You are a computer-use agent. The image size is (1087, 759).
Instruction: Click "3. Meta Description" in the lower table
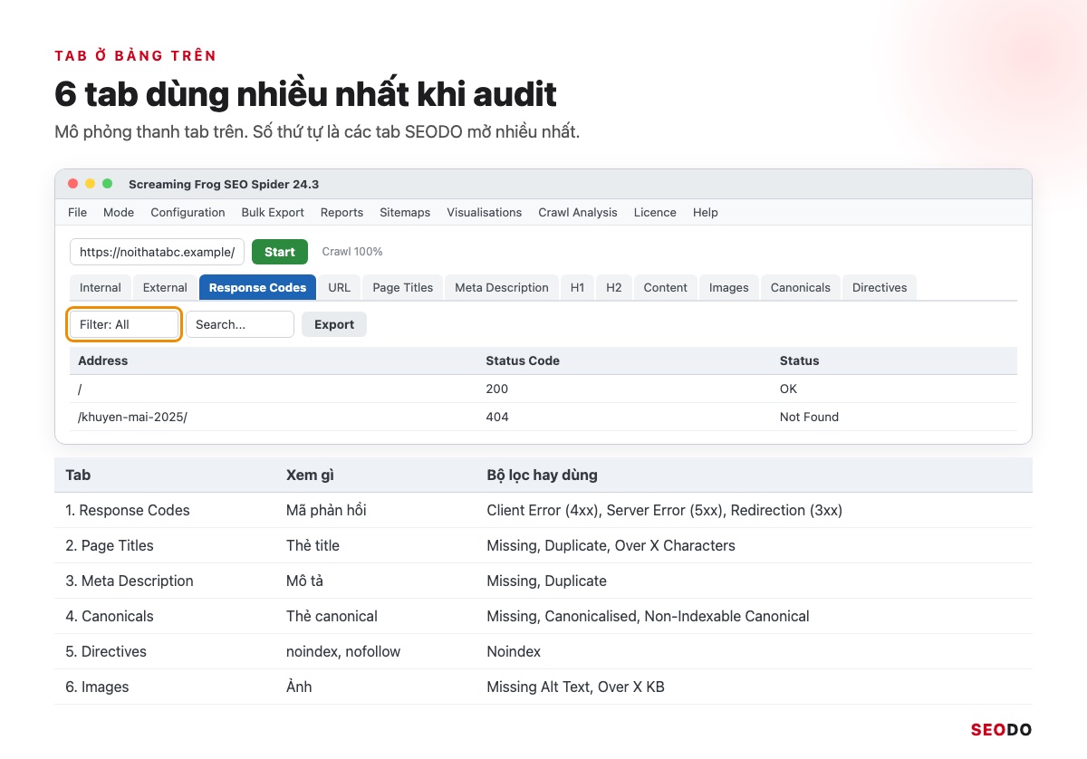point(130,581)
